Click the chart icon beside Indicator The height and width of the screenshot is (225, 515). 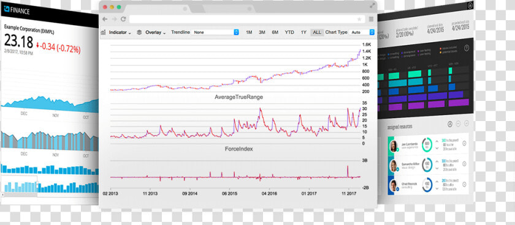103,32
